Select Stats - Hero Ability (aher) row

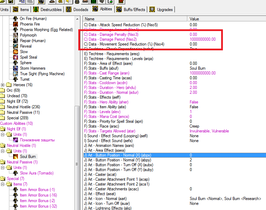(175, 102)
